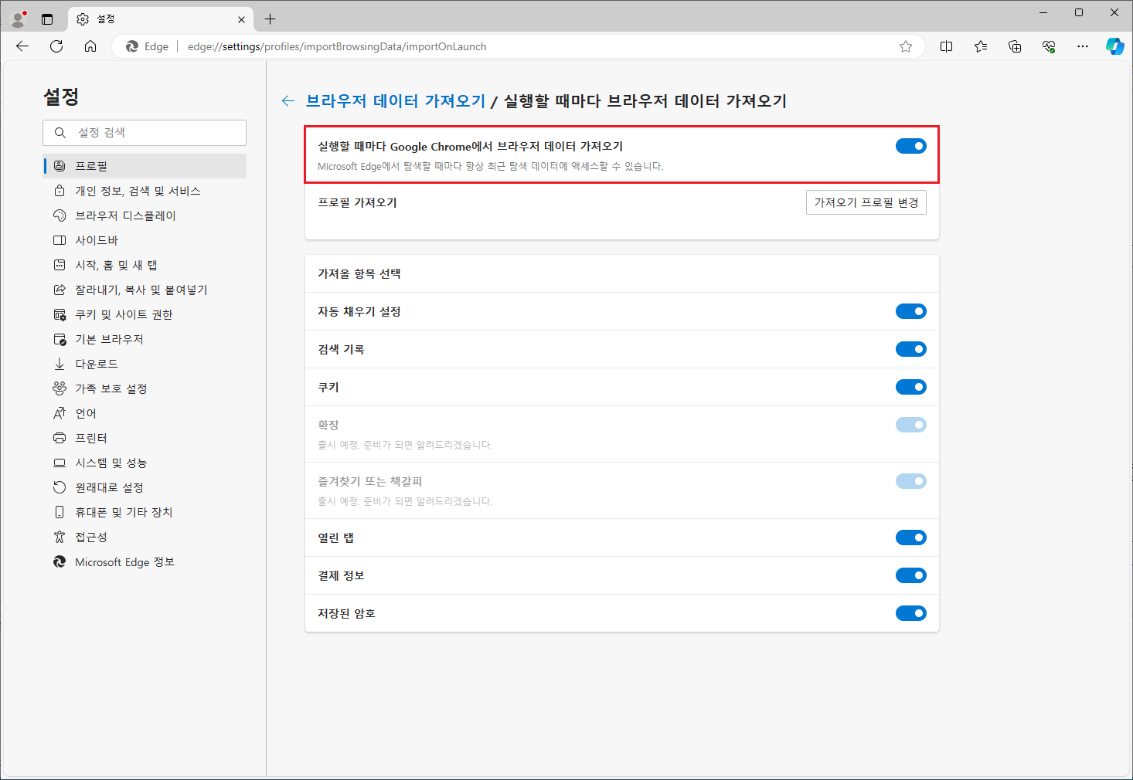Open the Split screen icon
Viewport: 1133px width, 780px height.
tap(946, 46)
